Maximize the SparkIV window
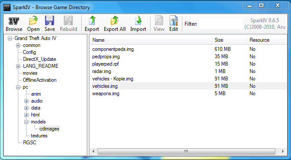Image resolution: width=291 pixels, height=160 pixels. (261, 6)
